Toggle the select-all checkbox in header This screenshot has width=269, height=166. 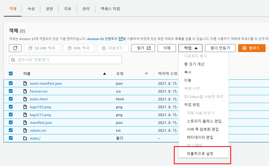pyautogui.click(x=11, y=73)
